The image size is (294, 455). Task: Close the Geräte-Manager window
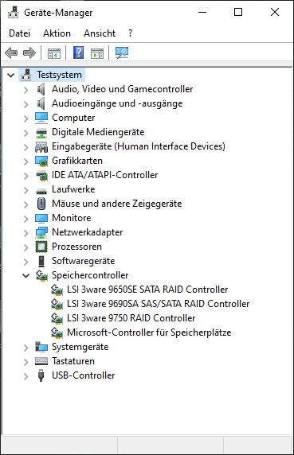point(275,12)
